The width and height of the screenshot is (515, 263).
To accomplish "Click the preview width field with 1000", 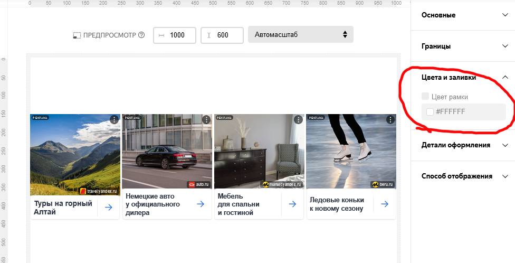I will pyautogui.click(x=175, y=35).
